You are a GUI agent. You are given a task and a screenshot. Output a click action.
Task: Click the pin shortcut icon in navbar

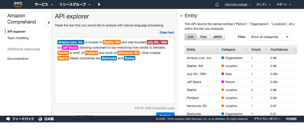(x=99, y=4)
